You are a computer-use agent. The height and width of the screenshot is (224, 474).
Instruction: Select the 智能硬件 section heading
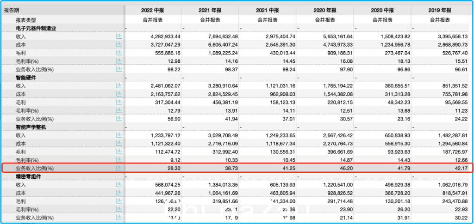coord(26,78)
